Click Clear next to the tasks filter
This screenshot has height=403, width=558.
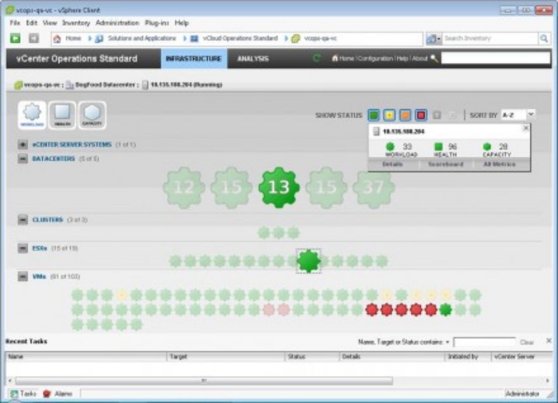coord(527,342)
